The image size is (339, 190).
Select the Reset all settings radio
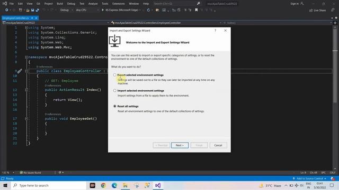[114, 106]
